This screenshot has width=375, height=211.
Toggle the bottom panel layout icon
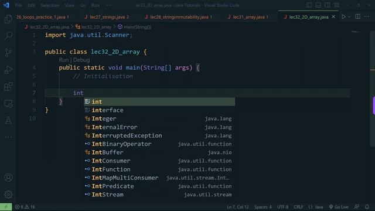(x=318, y=5)
